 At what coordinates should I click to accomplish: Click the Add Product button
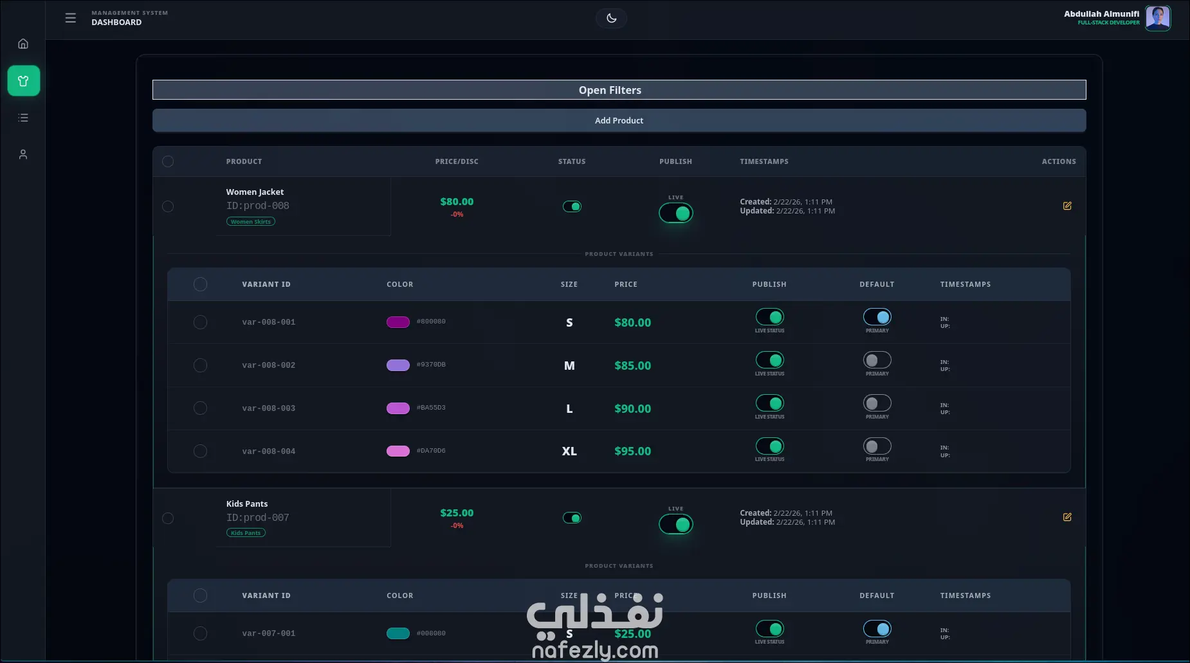619,120
